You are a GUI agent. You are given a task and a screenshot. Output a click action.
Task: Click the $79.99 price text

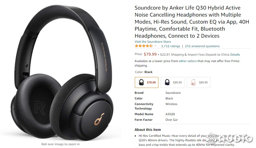click(x=150, y=54)
